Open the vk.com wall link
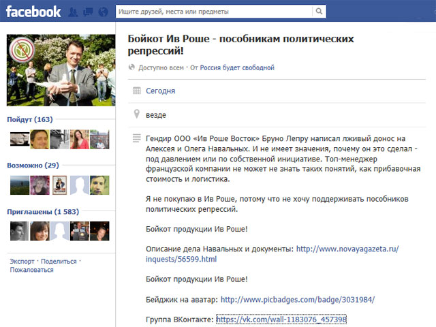 pyautogui.click(x=281, y=319)
